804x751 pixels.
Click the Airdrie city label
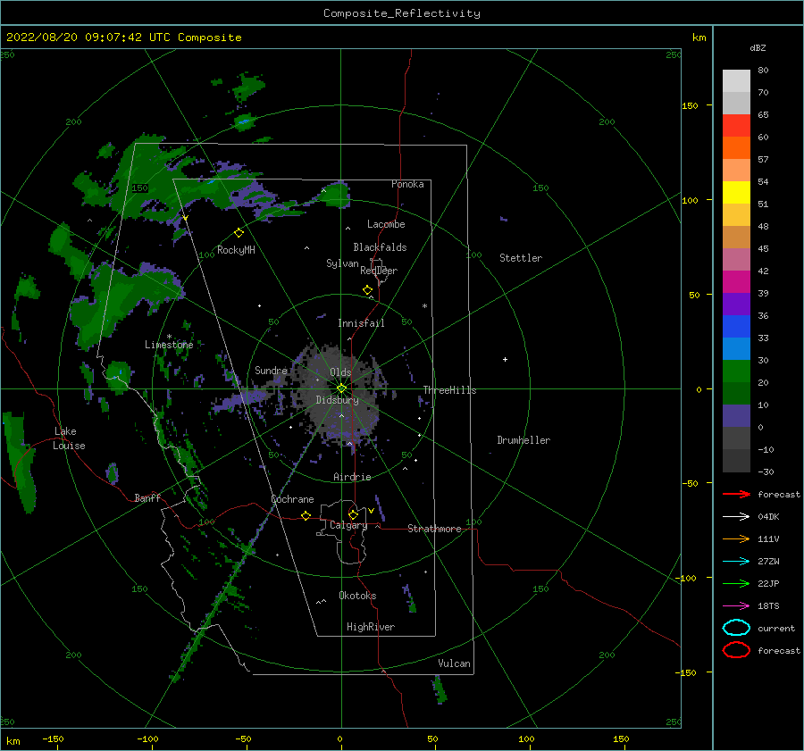point(352,477)
